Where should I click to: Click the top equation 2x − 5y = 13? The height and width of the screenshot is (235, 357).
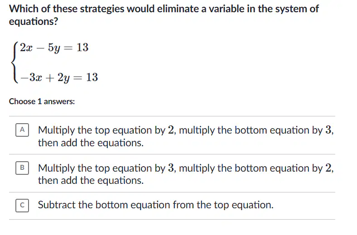(54, 48)
